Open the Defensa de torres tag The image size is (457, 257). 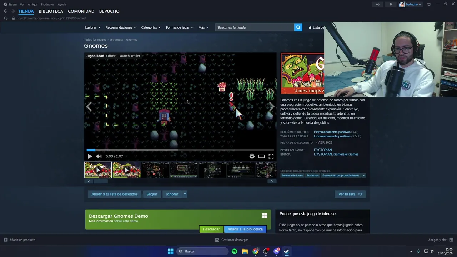pyautogui.click(x=292, y=176)
